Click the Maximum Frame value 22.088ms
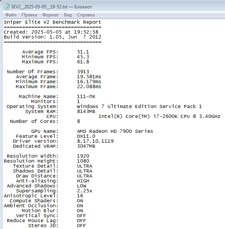225x229 pixels. click(89, 87)
